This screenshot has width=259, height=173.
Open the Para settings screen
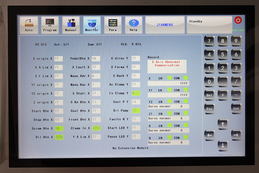click(x=113, y=25)
